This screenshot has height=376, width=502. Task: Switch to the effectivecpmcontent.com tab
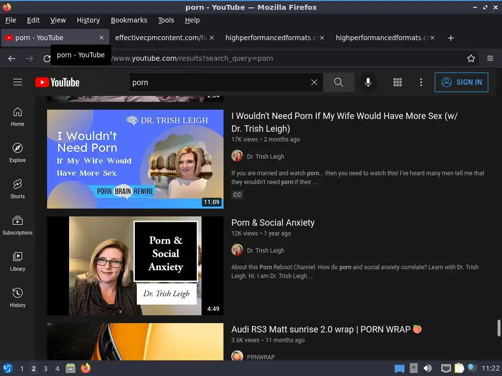coord(161,38)
